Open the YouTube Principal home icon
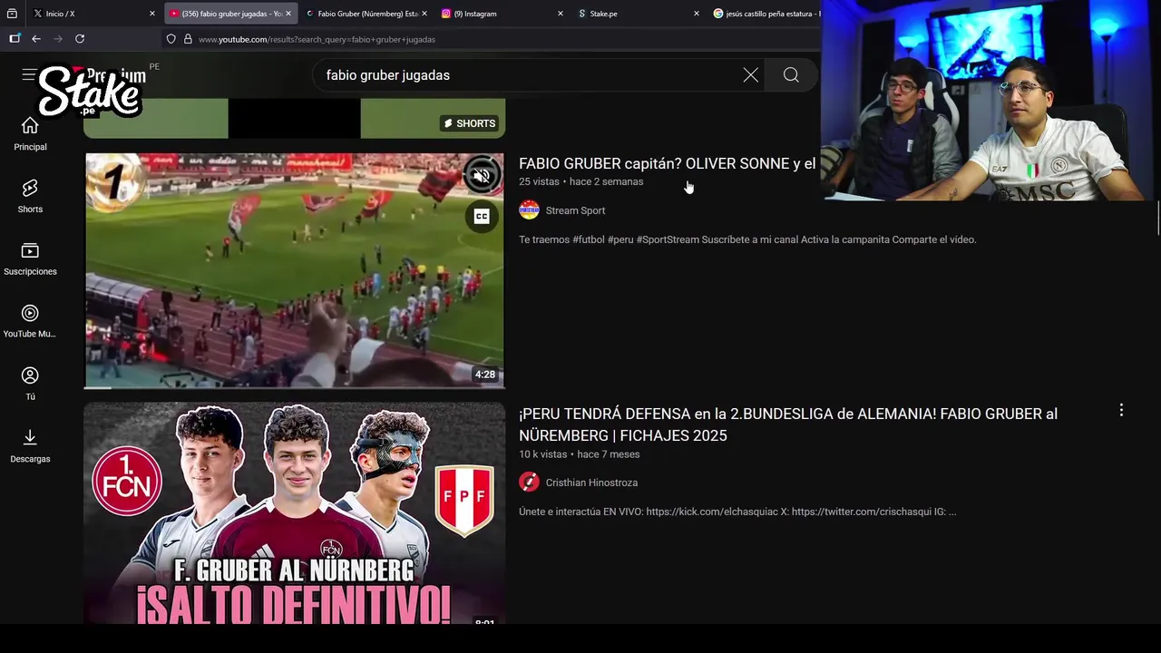This screenshot has height=653, width=1161. 30,133
